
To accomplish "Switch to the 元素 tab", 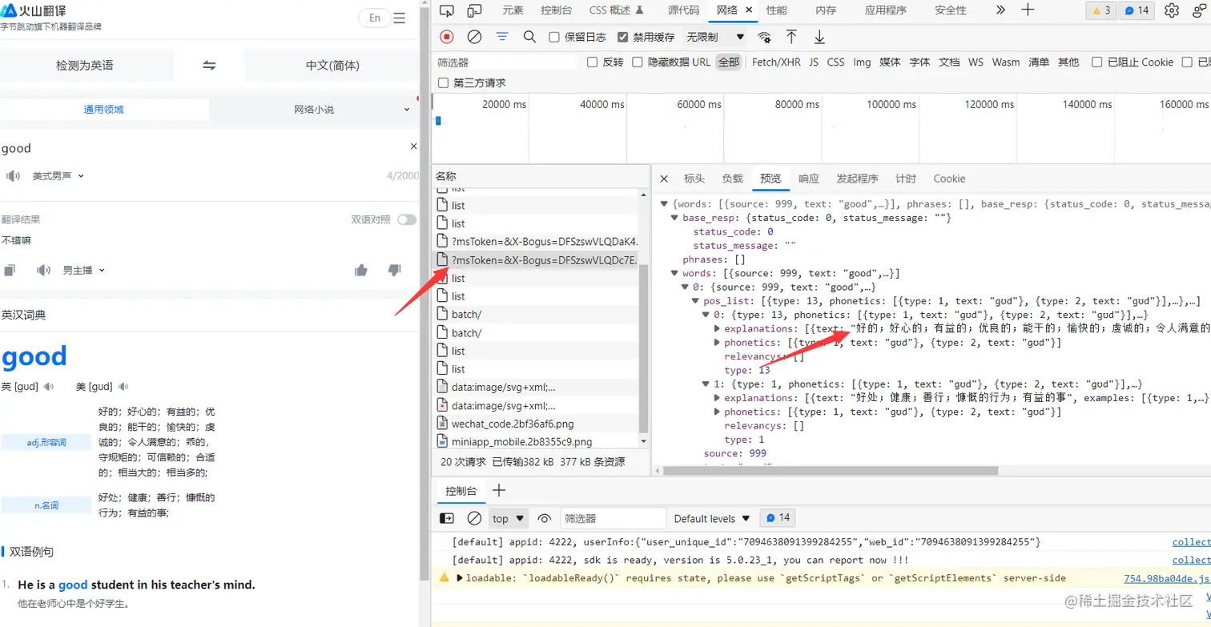I will 513,10.
